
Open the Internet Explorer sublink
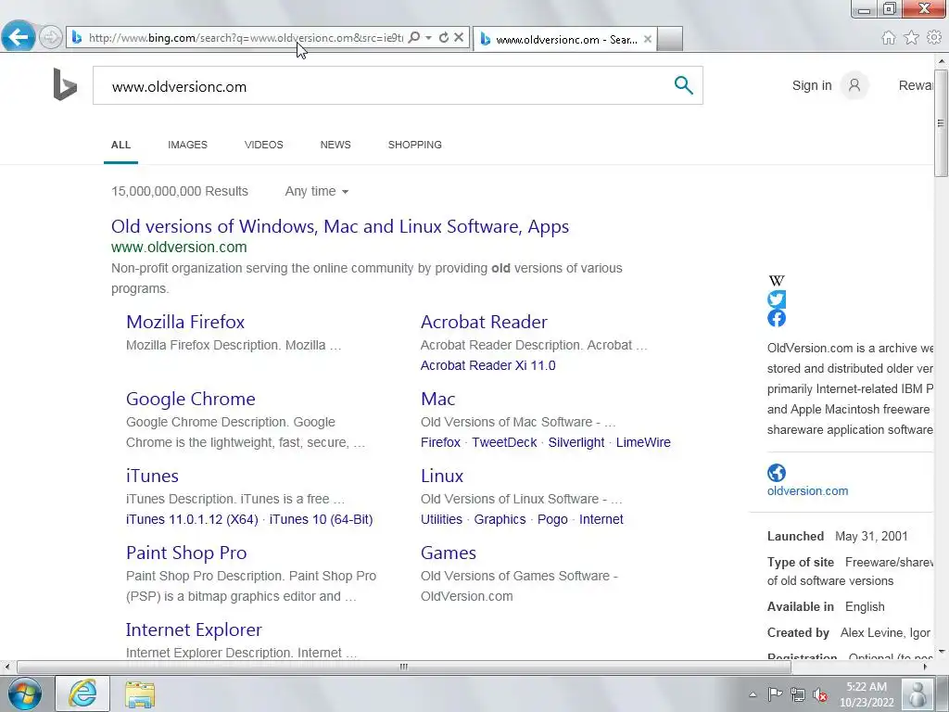pyautogui.click(x=194, y=629)
